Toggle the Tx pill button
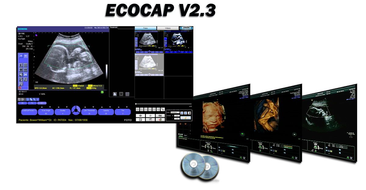366x190 pixels. [x=32, y=103]
